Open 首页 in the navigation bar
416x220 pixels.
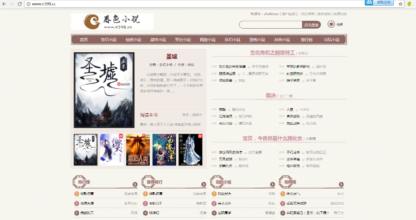(x=84, y=40)
